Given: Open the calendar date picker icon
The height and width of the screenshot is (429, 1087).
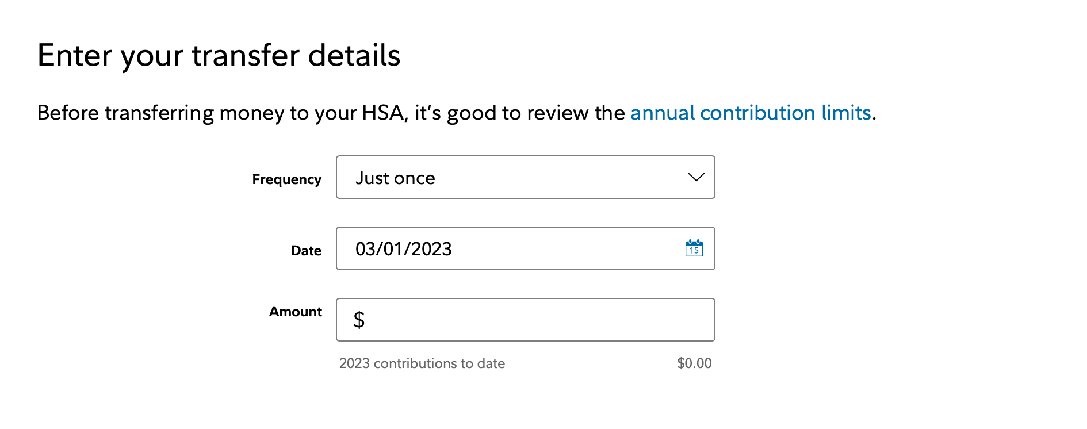Looking at the screenshot, I should pyautogui.click(x=694, y=248).
